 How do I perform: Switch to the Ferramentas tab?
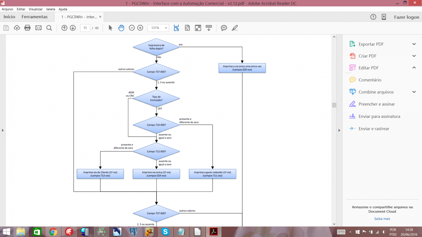(35, 17)
